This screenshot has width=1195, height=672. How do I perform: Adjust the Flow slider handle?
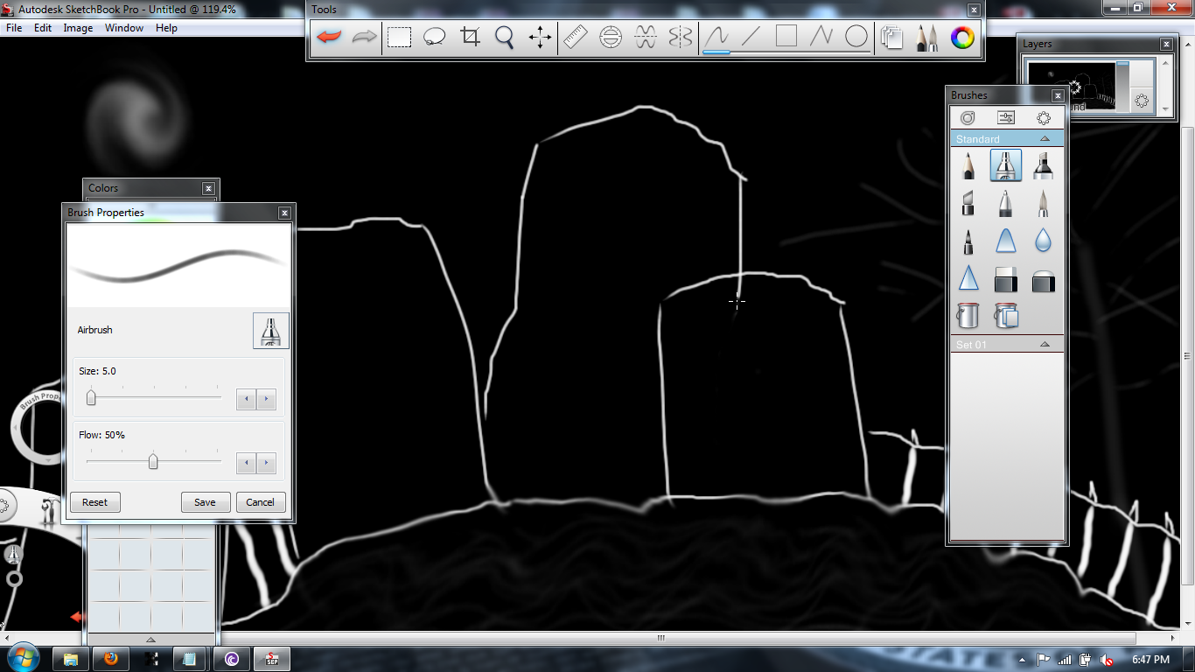pyautogui.click(x=153, y=461)
